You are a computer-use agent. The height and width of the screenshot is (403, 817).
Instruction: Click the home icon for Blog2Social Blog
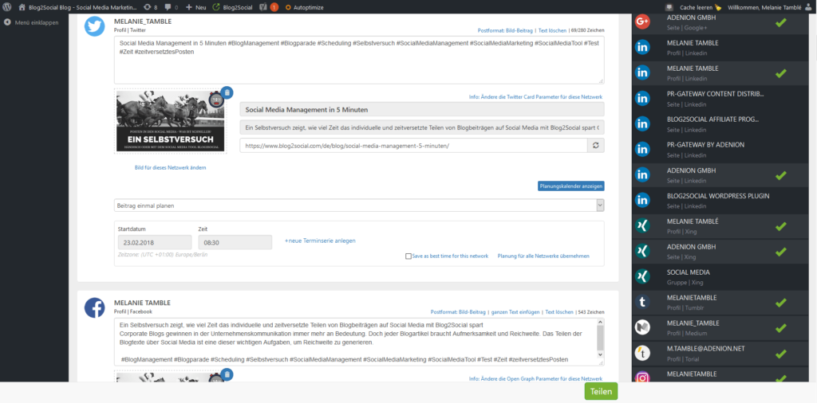22,7
